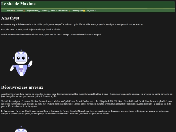Click the house icon beside Accueil
Image resolution: width=176 pixels, height=132 pixels.
click(x=14, y=11)
